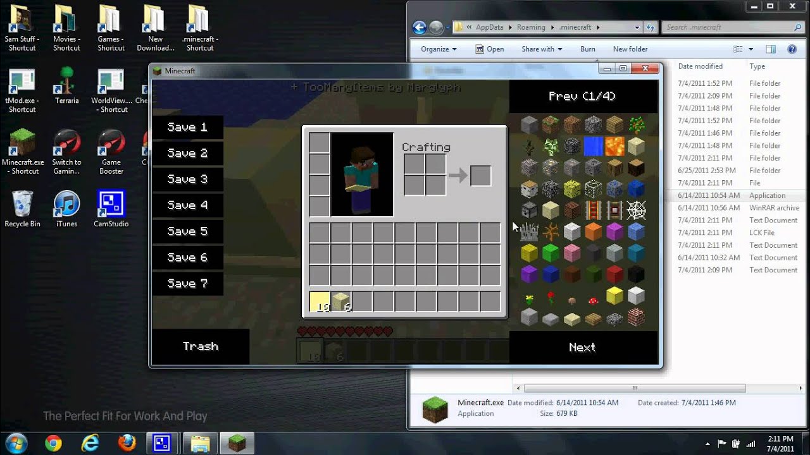Image resolution: width=810 pixels, height=455 pixels.
Task: Choose the yellow sponge block
Action: point(572,189)
